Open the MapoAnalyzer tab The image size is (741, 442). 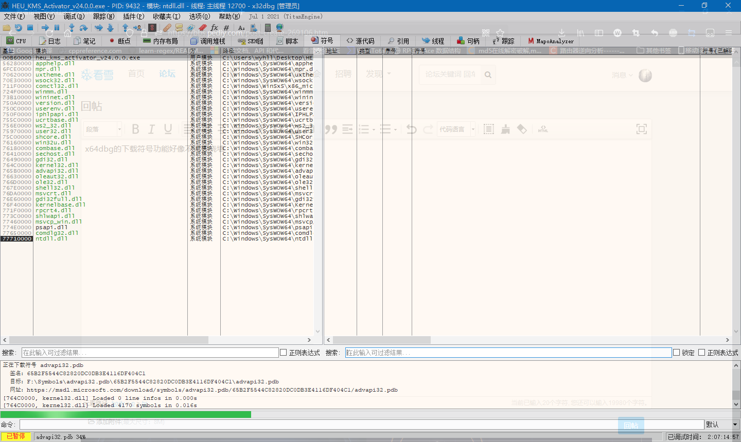point(551,41)
